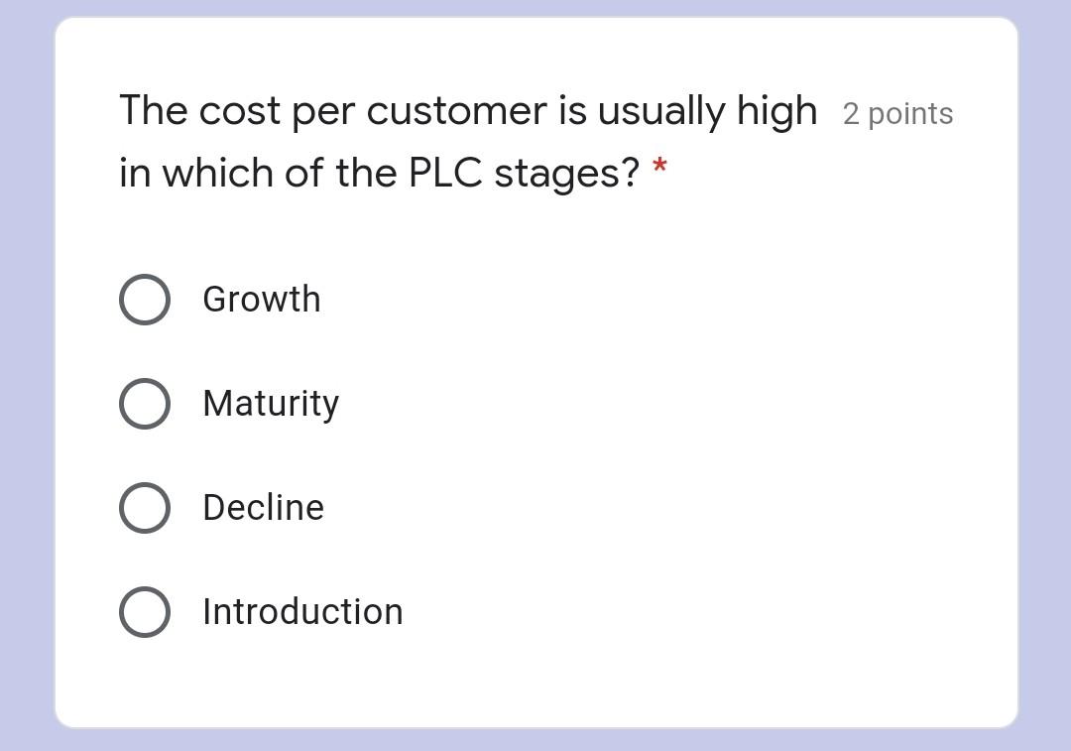Click the Growth option label
Image resolution: width=1071 pixels, height=751 pixels.
pos(261,299)
